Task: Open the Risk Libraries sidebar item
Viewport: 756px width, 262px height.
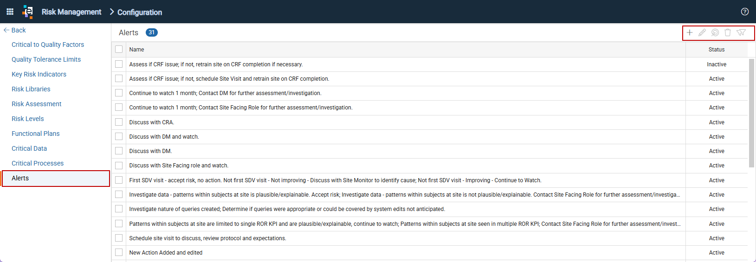Action: (x=31, y=89)
